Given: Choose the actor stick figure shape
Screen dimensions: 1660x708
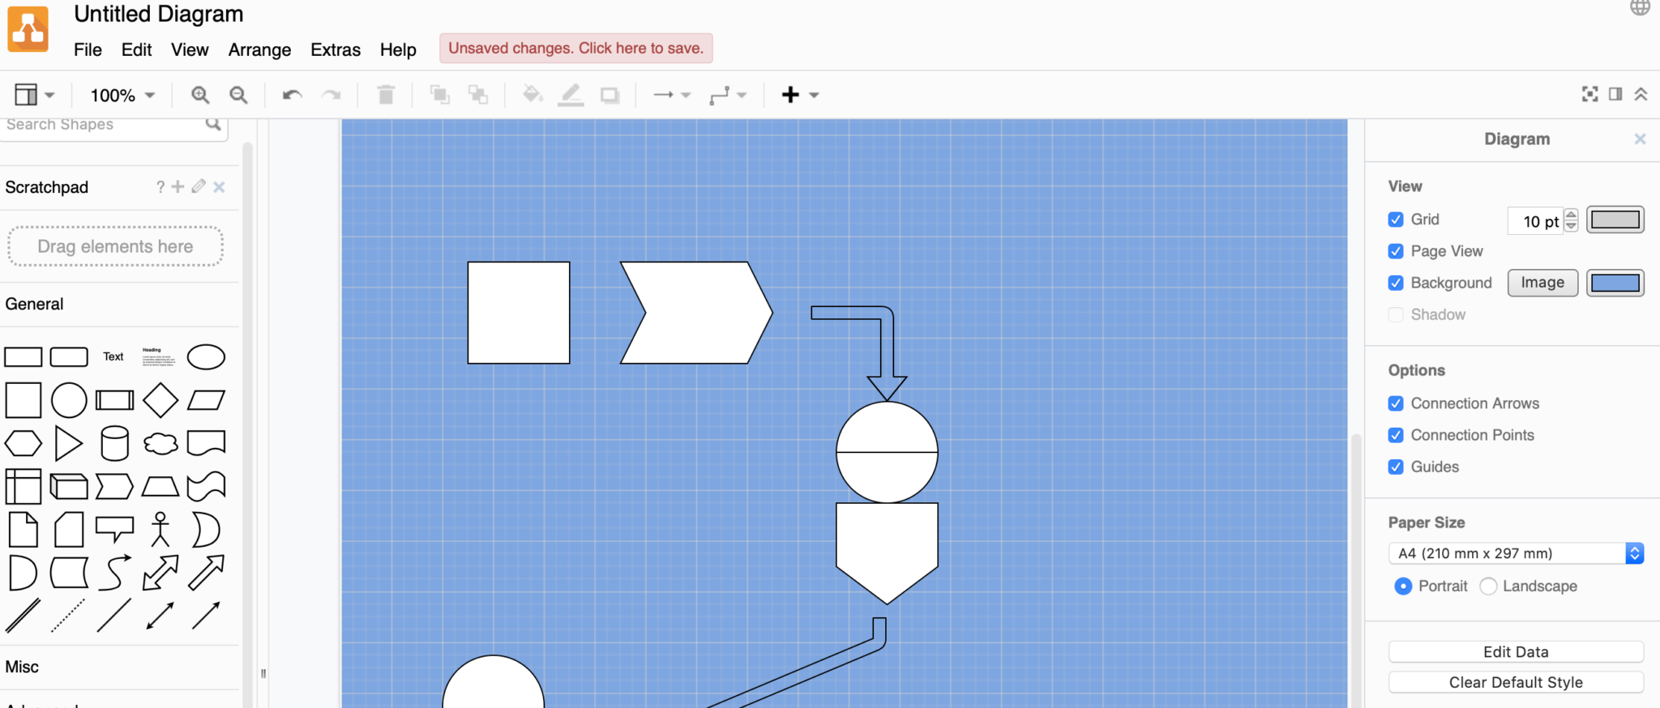Looking at the screenshot, I should 160,530.
